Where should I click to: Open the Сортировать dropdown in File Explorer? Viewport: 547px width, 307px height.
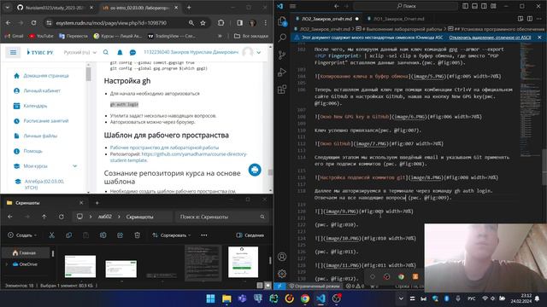(x=172, y=235)
